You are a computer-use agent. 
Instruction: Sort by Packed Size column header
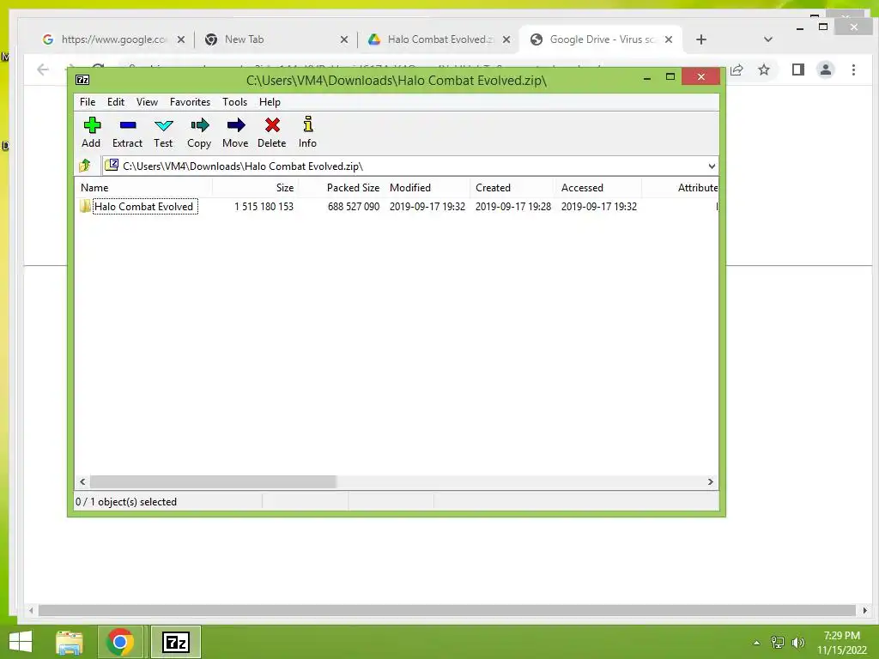(342, 188)
